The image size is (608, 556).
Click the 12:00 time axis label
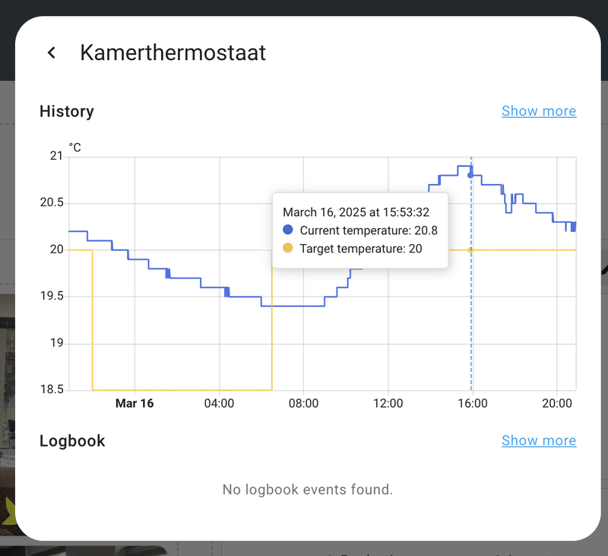(389, 403)
